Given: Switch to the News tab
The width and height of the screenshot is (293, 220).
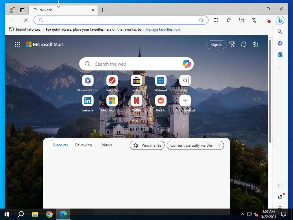Looking at the screenshot, I should point(107,145).
